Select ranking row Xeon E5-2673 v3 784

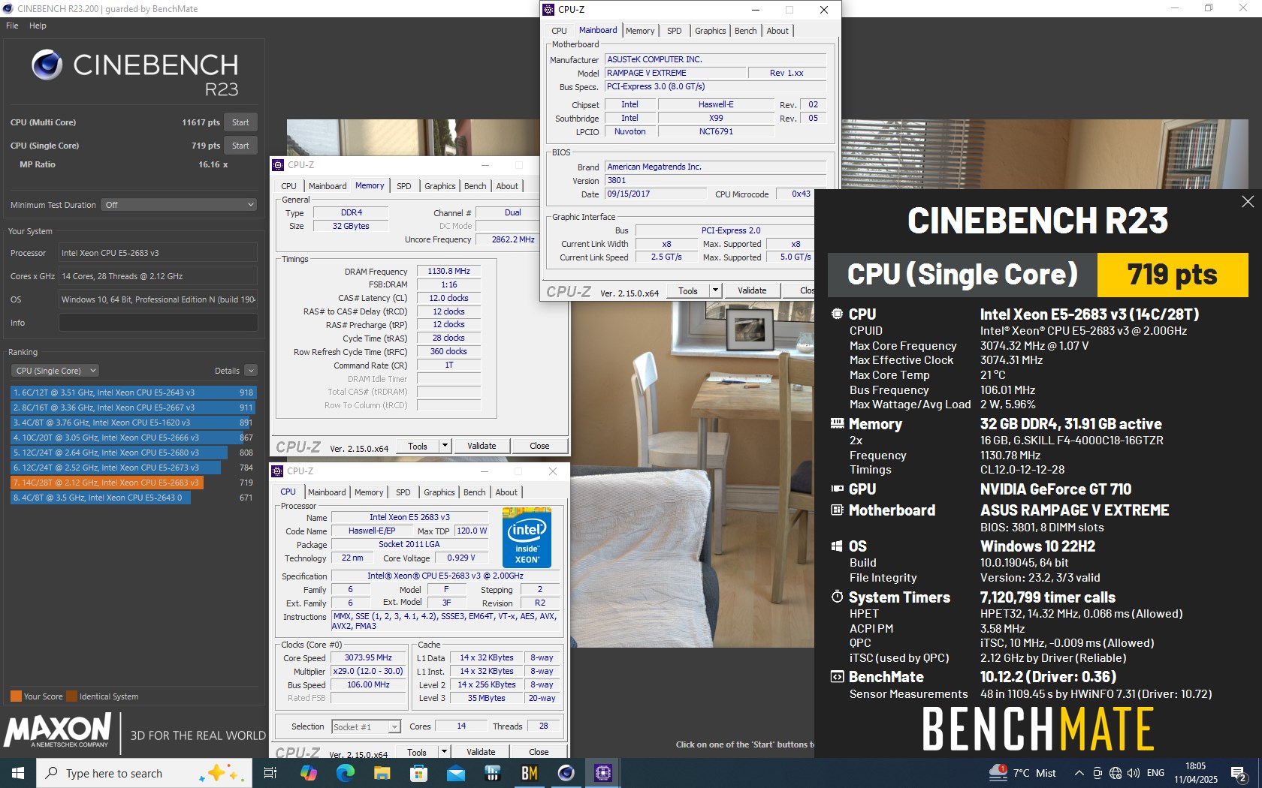pyautogui.click(x=133, y=468)
